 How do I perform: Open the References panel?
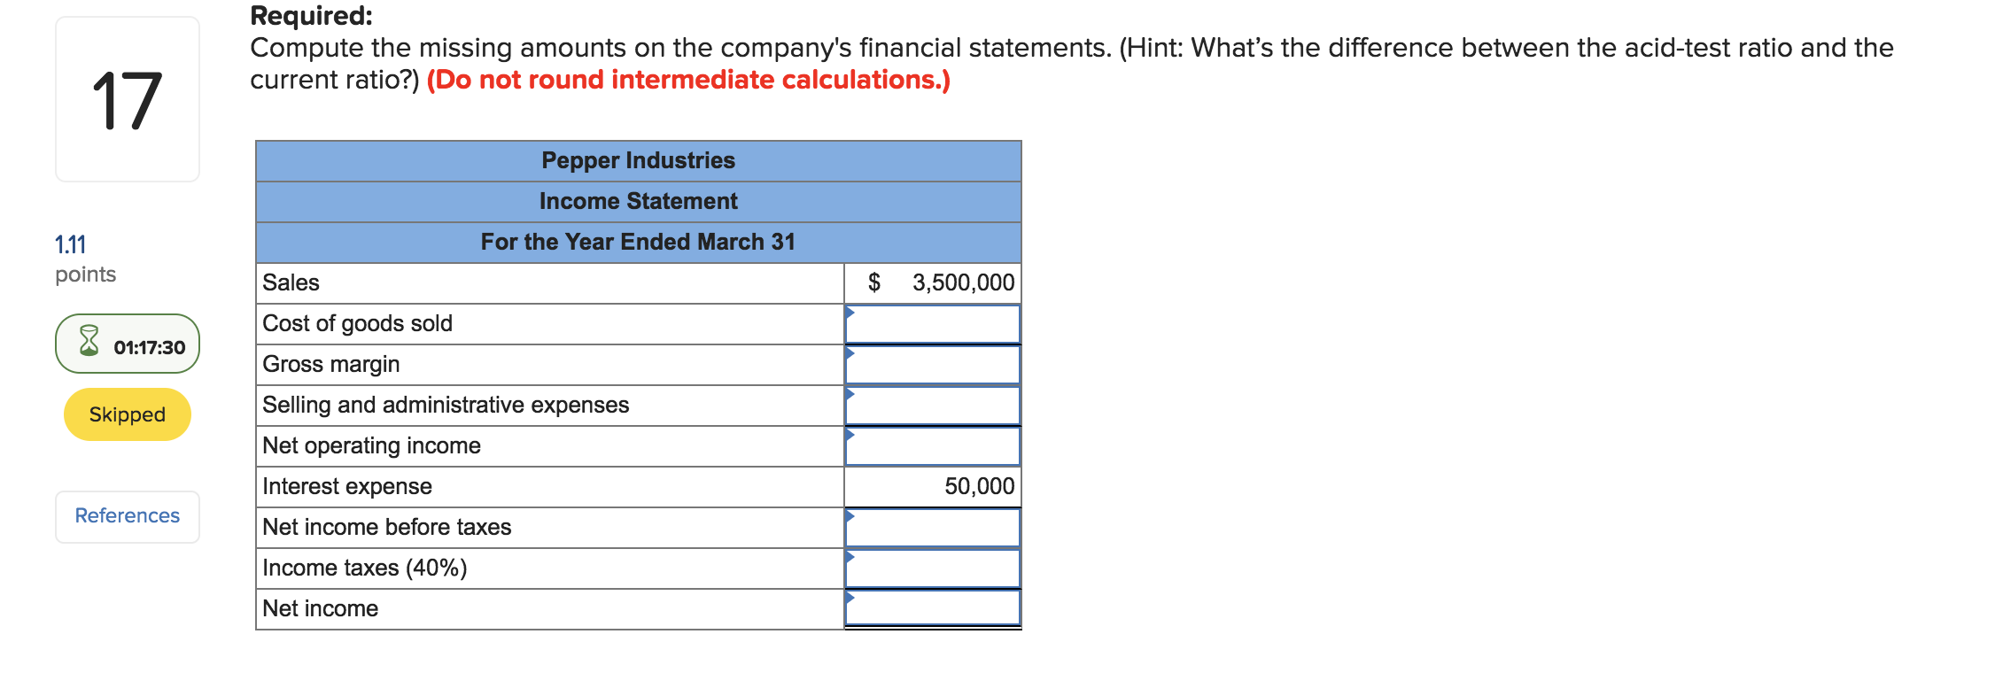127,516
